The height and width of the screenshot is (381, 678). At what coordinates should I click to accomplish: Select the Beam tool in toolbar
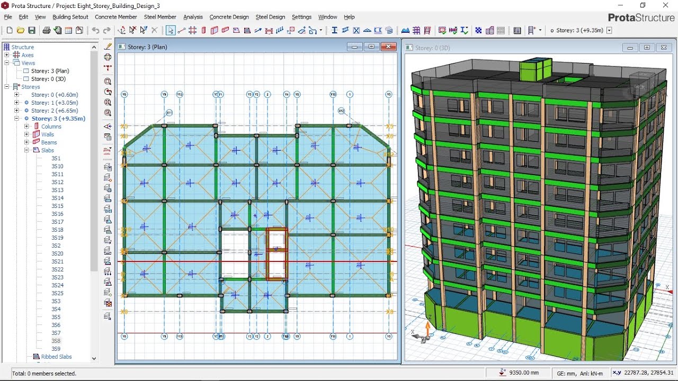point(225,31)
